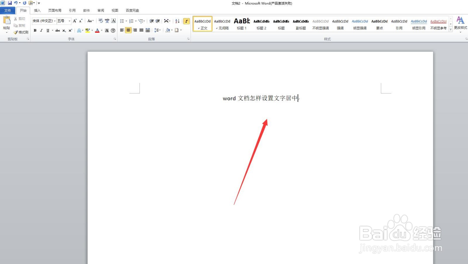Open the Font dialog launcher
The width and height of the screenshot is (468, 264).
115,39
